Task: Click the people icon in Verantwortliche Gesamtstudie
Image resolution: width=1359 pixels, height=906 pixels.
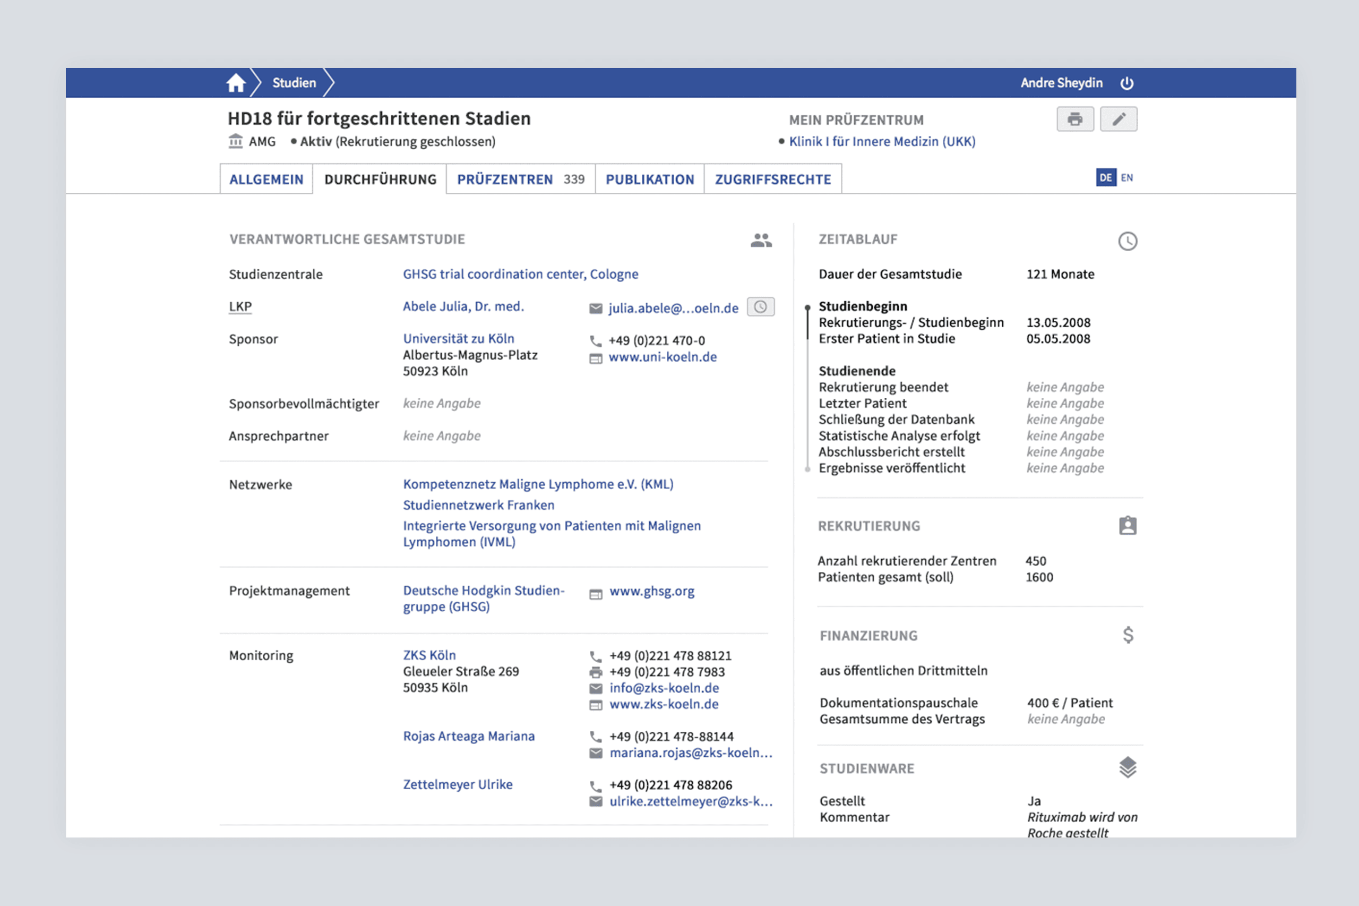Action: pos(761,241)
